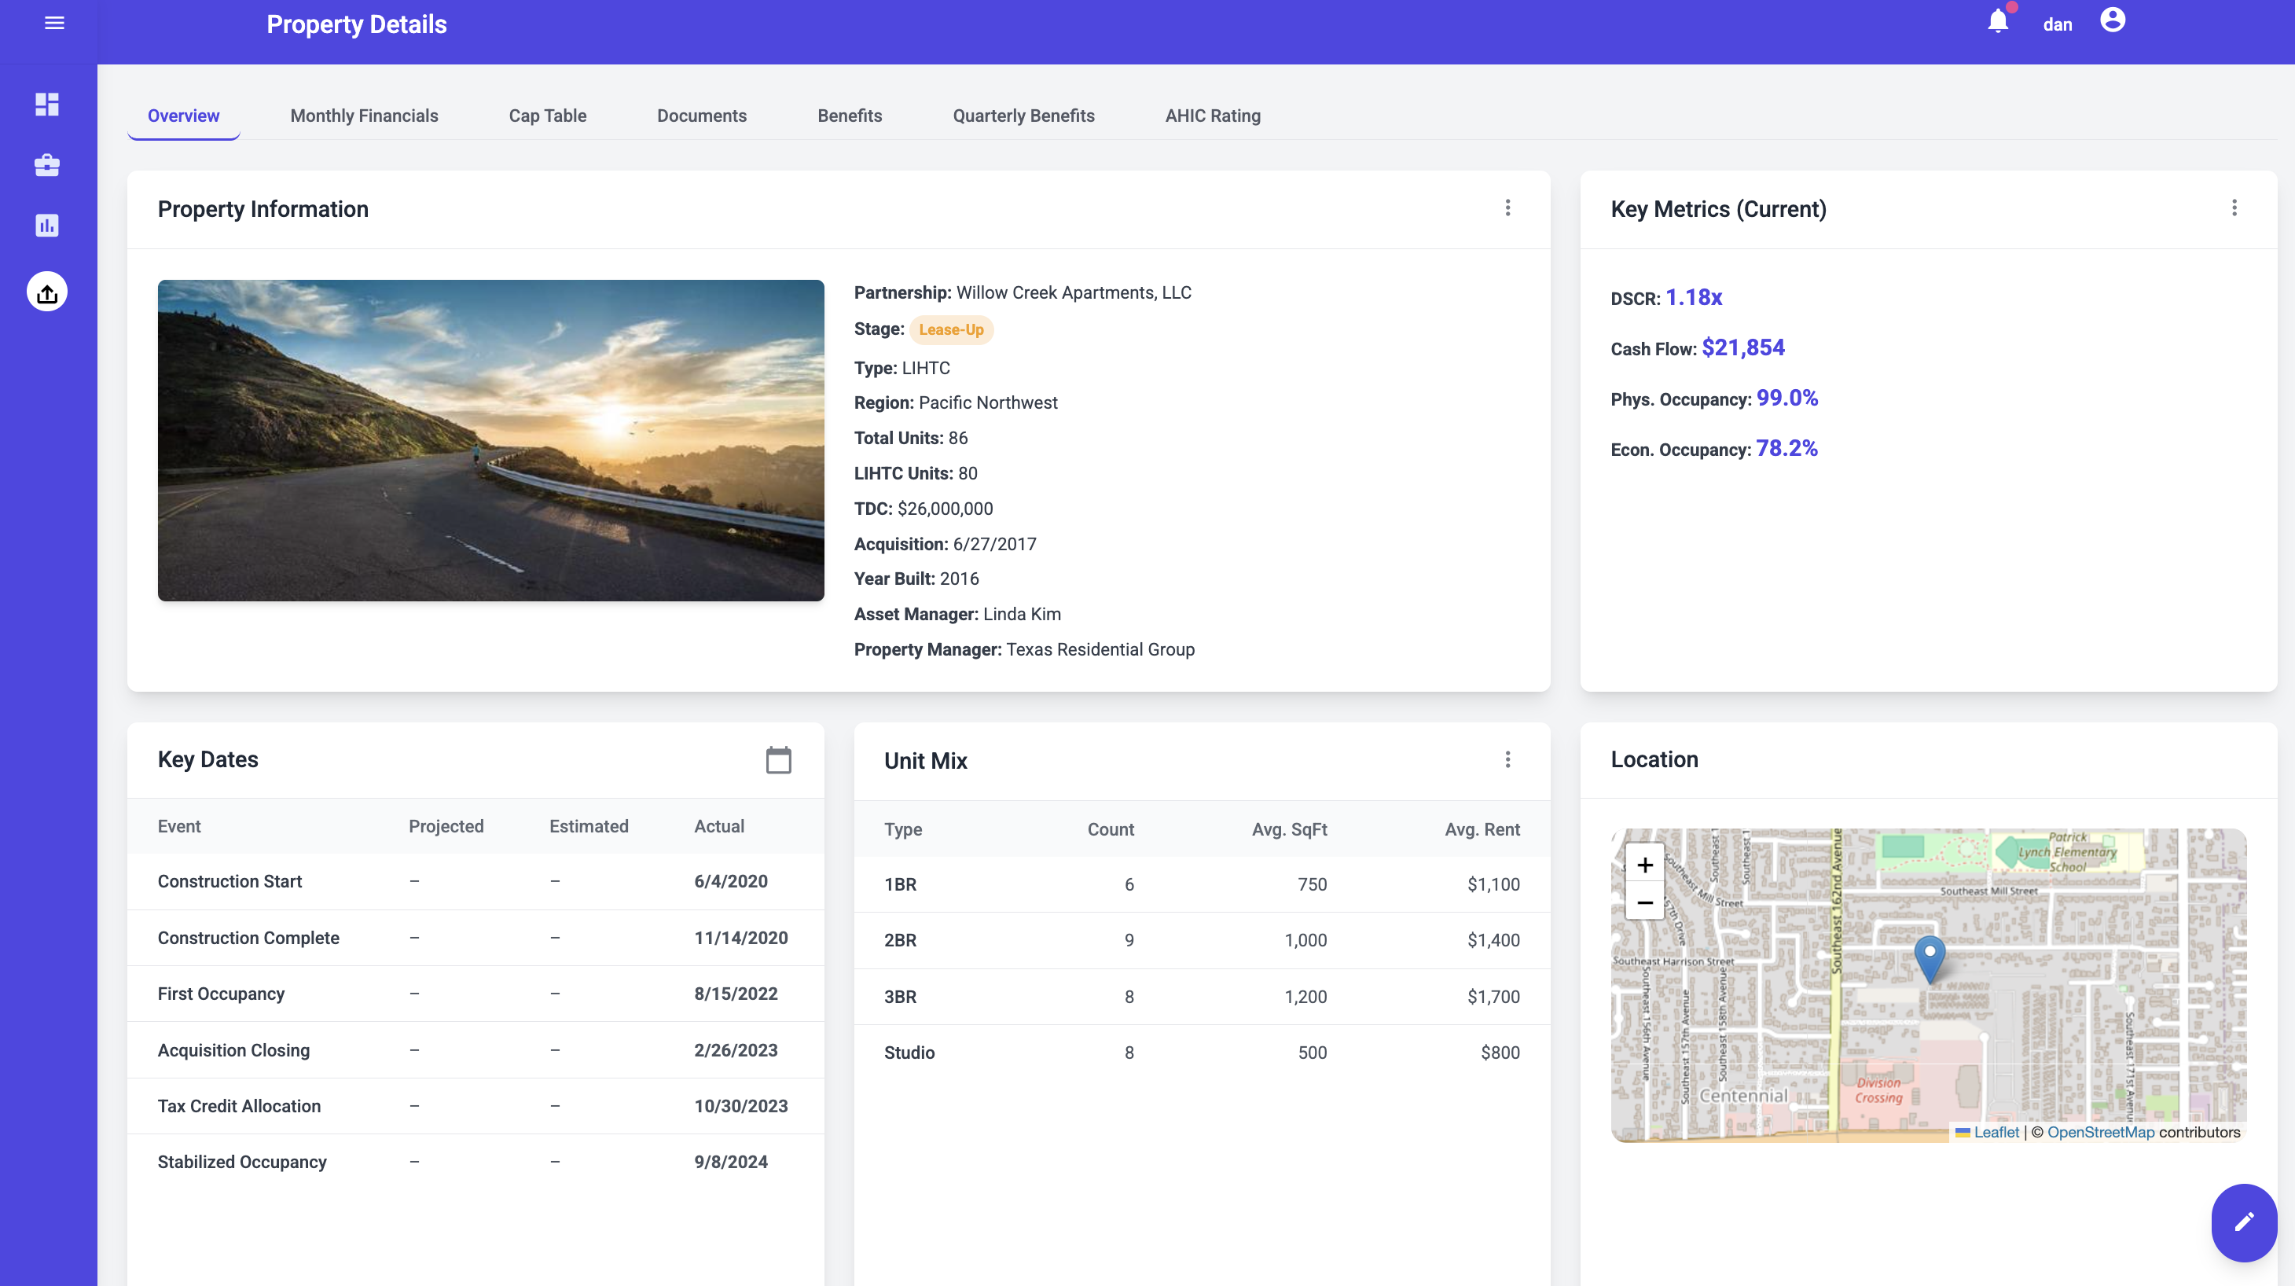Open the hamburger navigation menu

click(x=54, y=24)
